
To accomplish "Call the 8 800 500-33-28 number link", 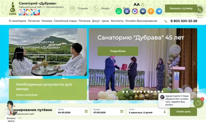I will coord(184,21).
